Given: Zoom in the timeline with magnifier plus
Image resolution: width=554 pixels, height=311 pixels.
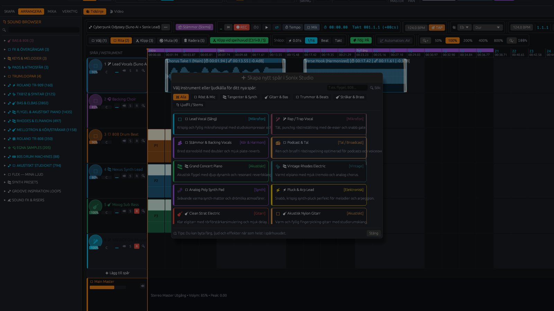Looking at the screenshot, I should tap(426, 40).
